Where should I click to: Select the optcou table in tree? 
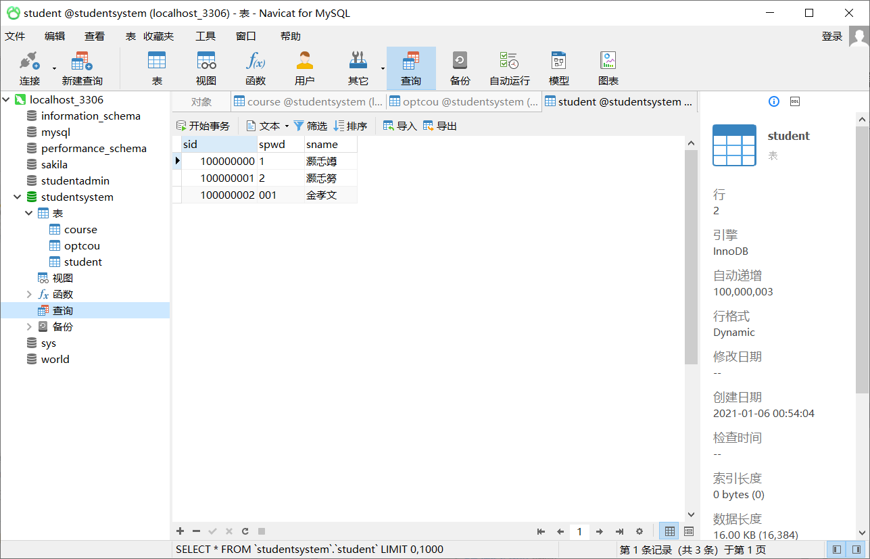(x=82, y=246)
